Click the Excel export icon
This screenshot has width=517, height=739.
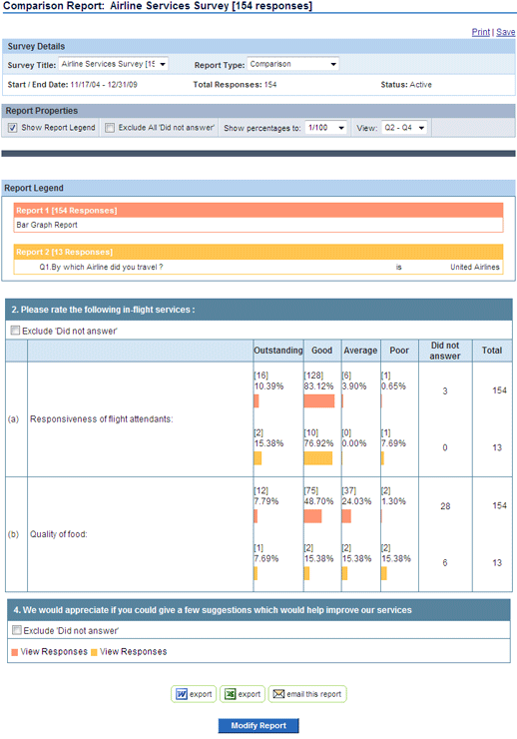[230, 694]
